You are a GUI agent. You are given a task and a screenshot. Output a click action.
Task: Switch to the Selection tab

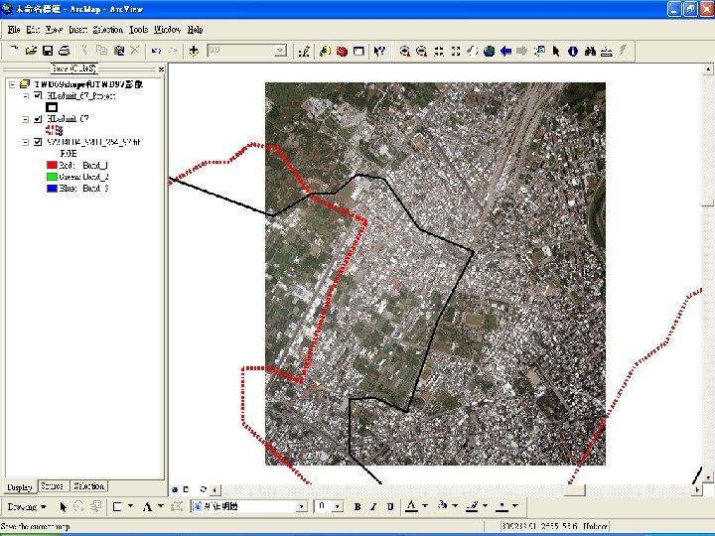pos(89,486)
